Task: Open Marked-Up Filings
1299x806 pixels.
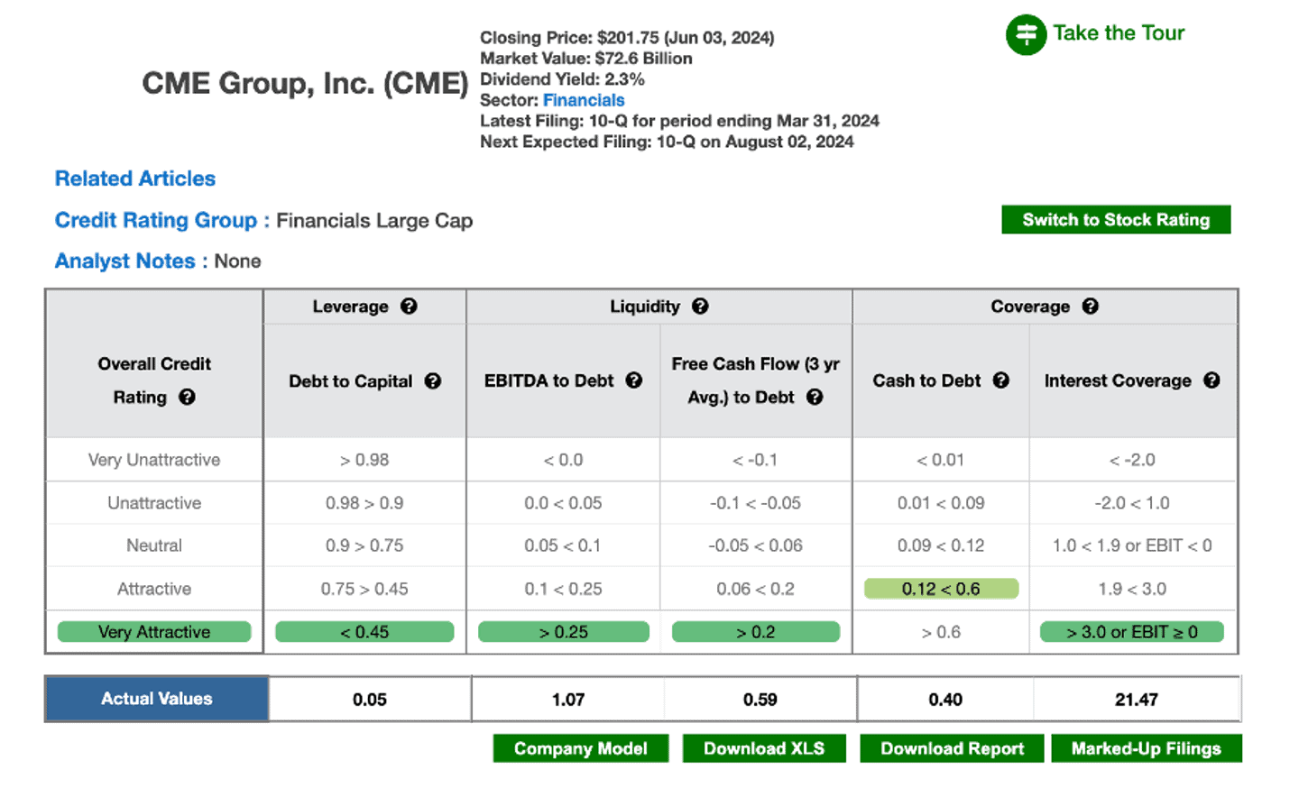Action: pyautogui.click(x=1147, y=748)
